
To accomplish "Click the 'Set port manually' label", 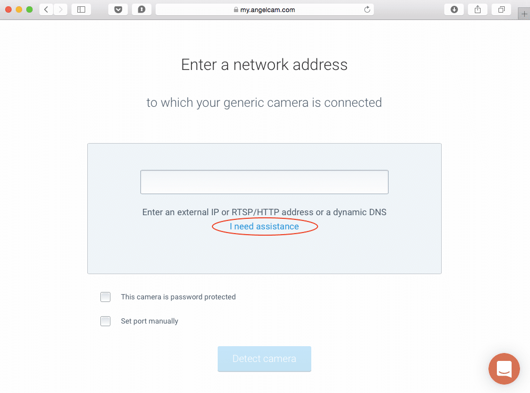I will click(149, 321).
